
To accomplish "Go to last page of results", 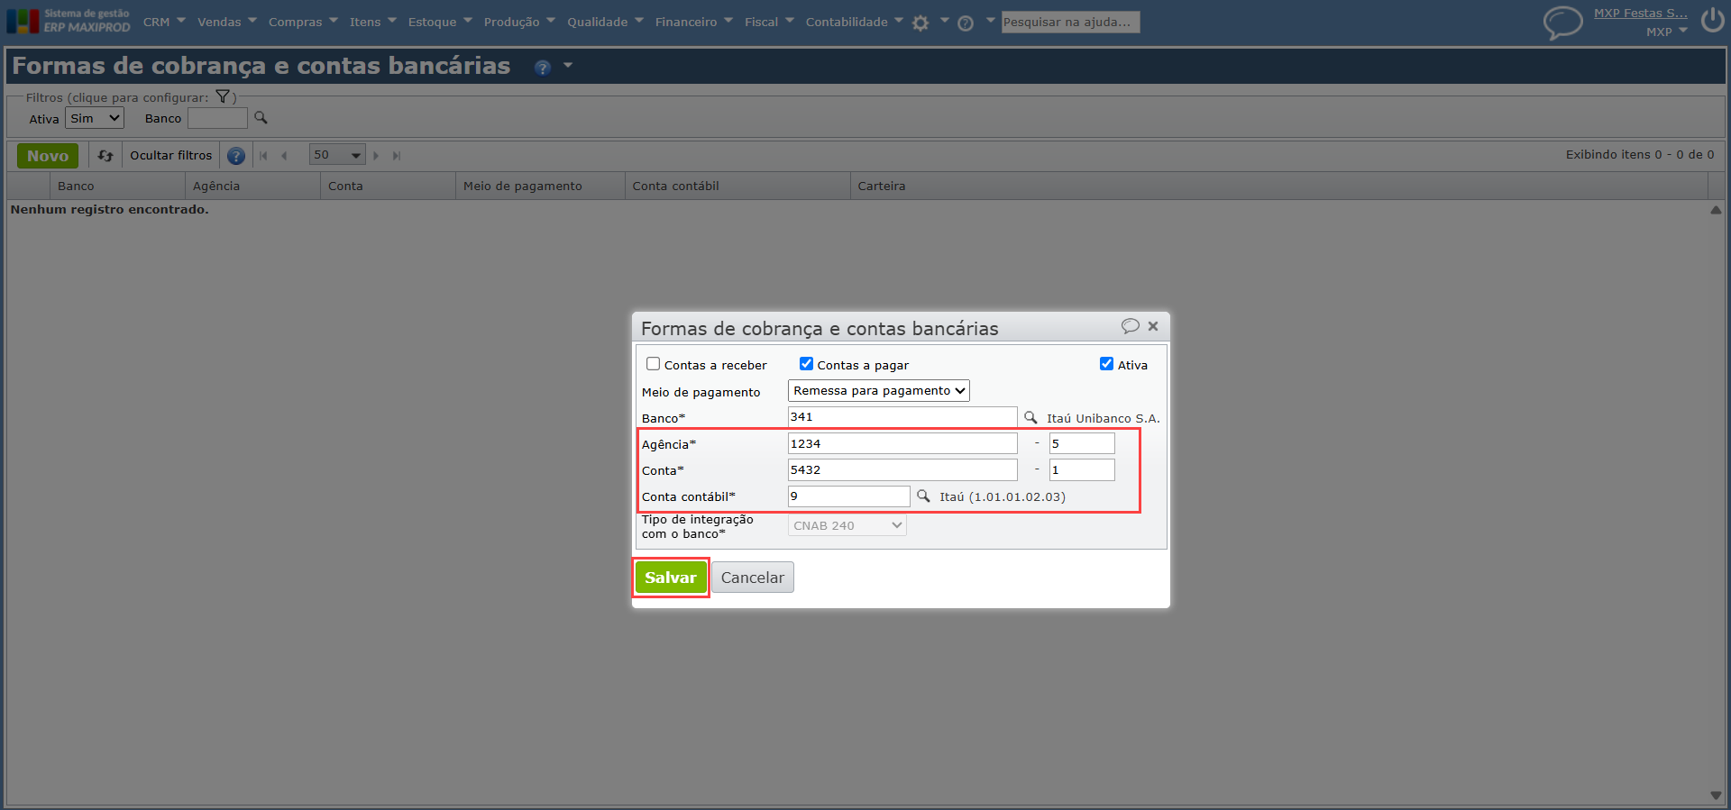I will pos(397,156).
